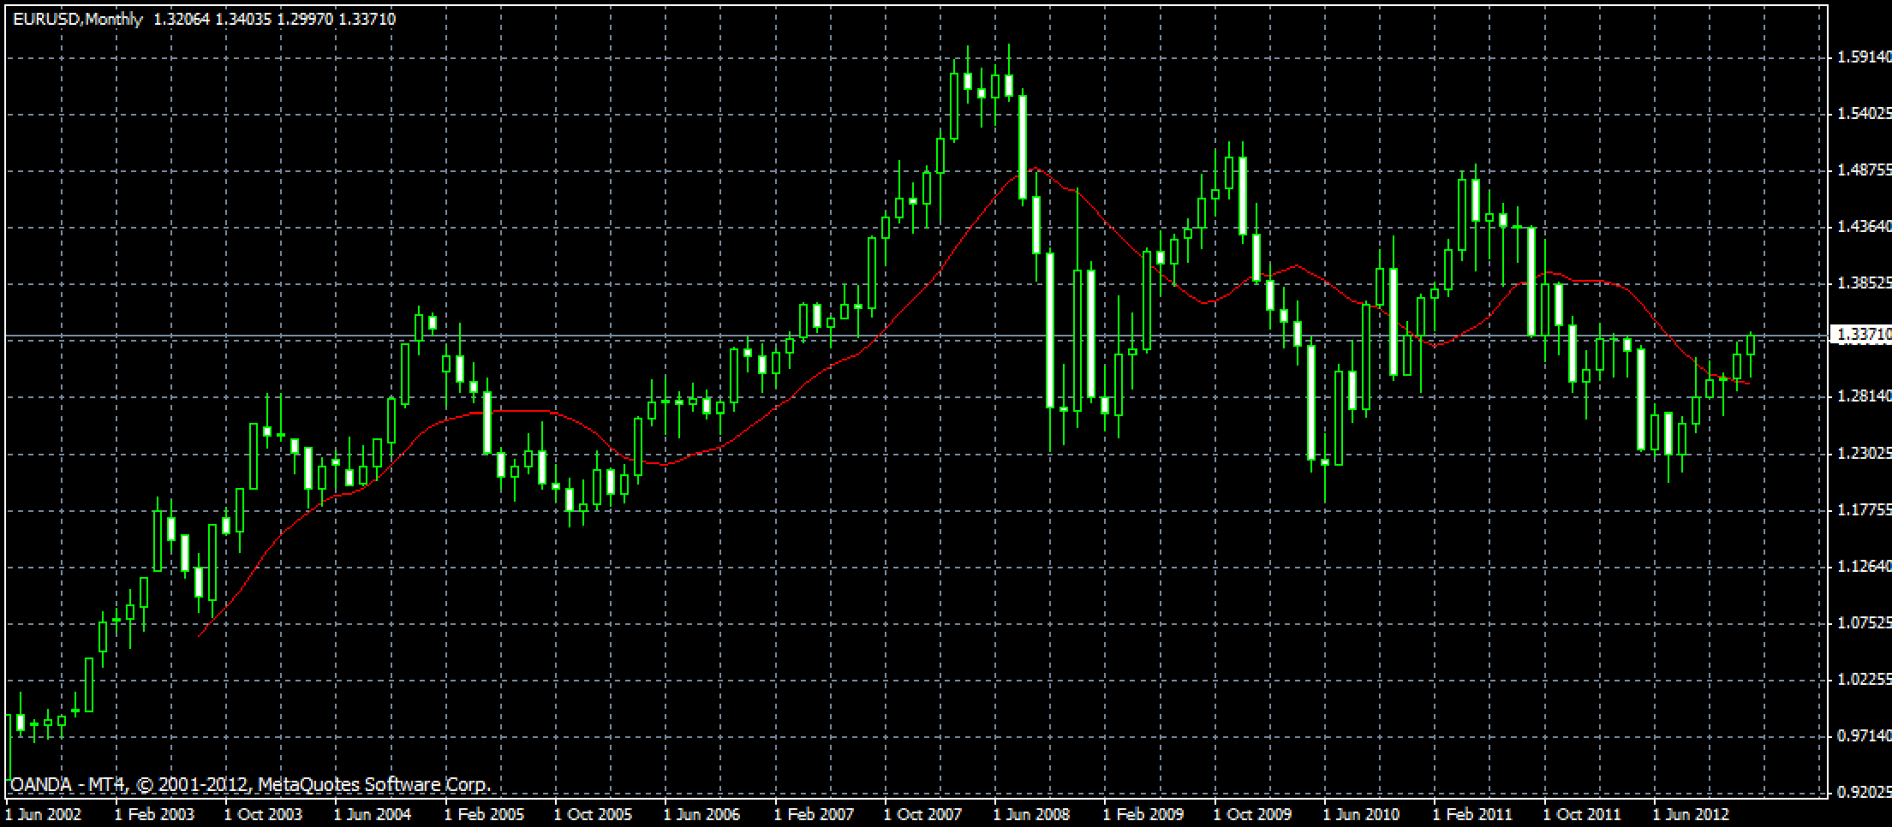Click the 1.23025 price axis label
This screenshot has width=1892, height=827.
[1863, 453]
